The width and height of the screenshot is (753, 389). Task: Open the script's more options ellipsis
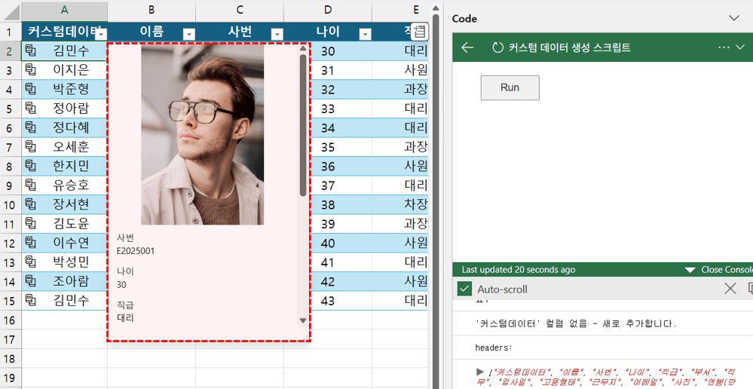click(724, 47)
